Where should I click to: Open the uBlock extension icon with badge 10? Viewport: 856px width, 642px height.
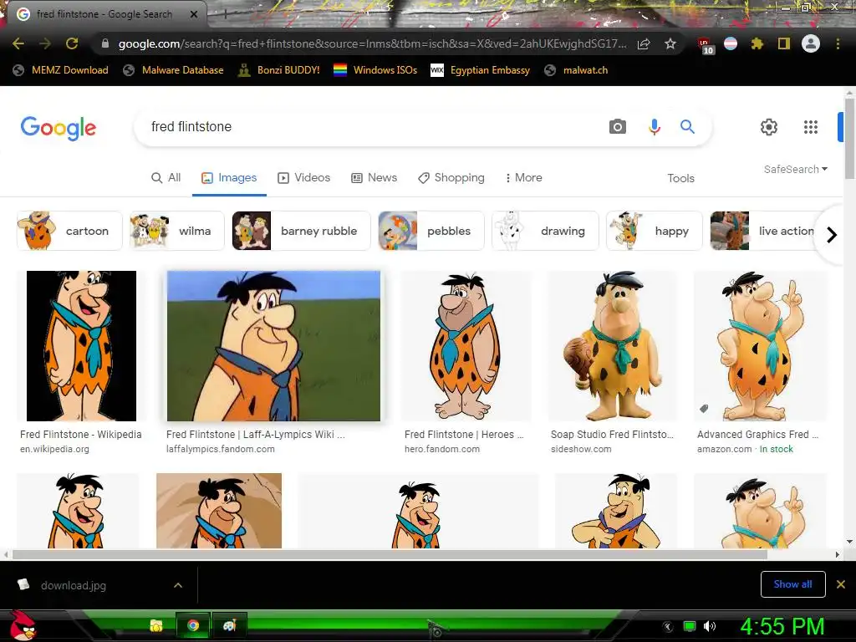click(x=705, y=45)
